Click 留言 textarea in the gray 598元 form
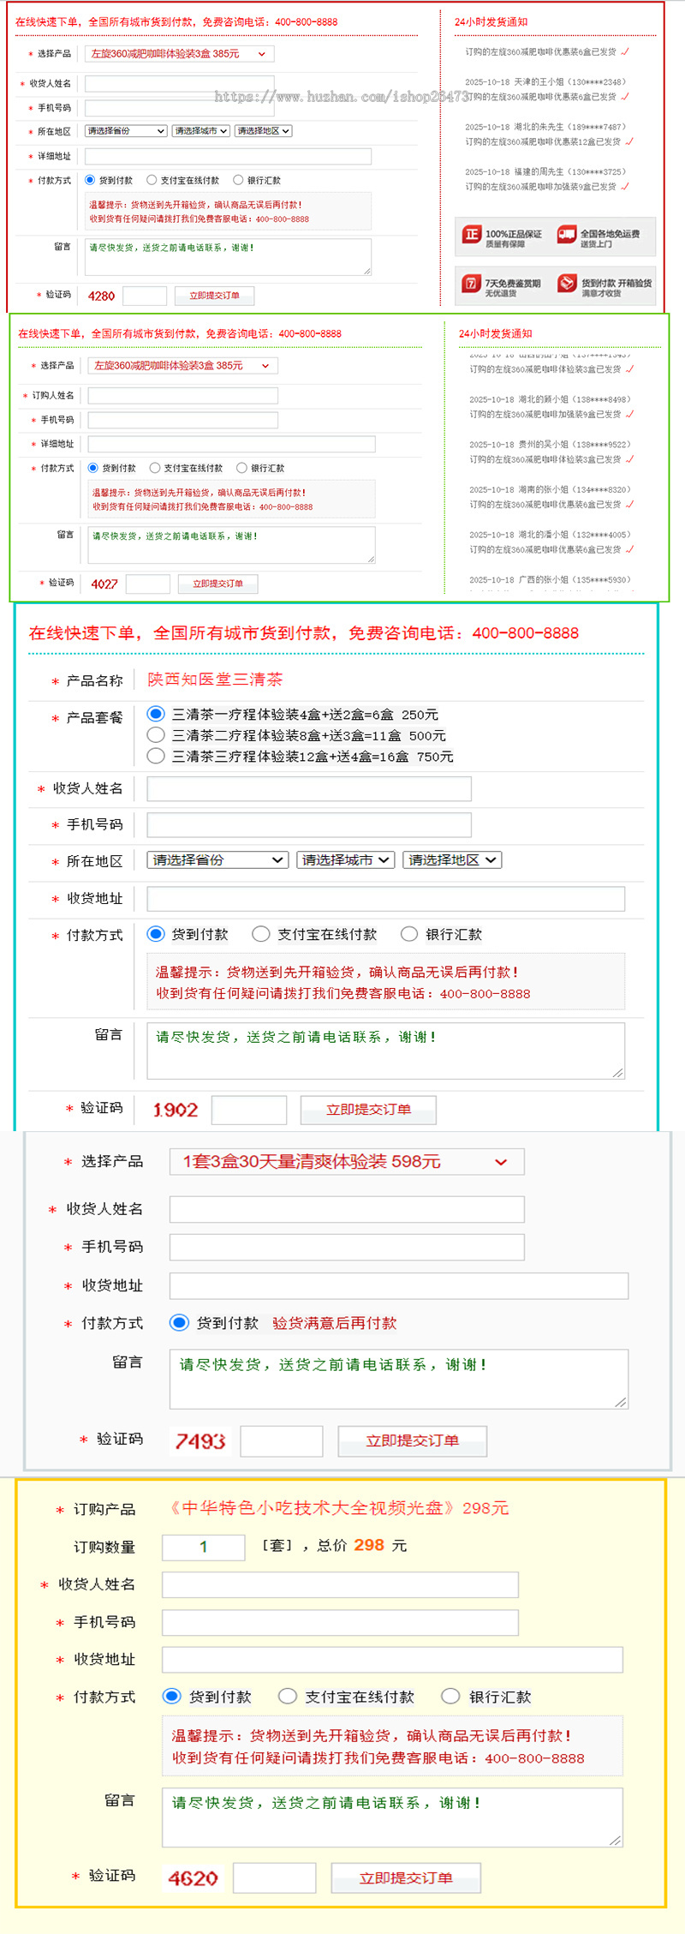The width and height of the screenshot is (685, 1934). click(x=399, y=1380)
